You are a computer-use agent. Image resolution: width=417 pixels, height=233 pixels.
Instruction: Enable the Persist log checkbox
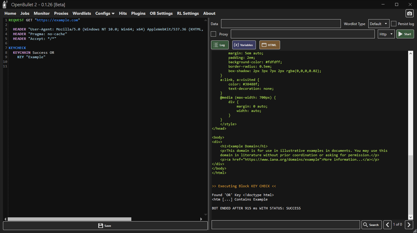tap(394, 24)
